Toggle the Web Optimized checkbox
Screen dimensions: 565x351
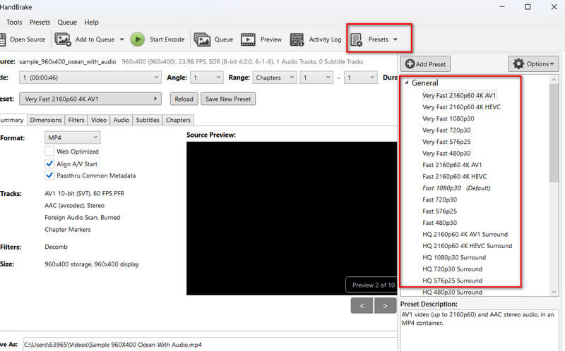pyautogui.click(x=49, y=151)
